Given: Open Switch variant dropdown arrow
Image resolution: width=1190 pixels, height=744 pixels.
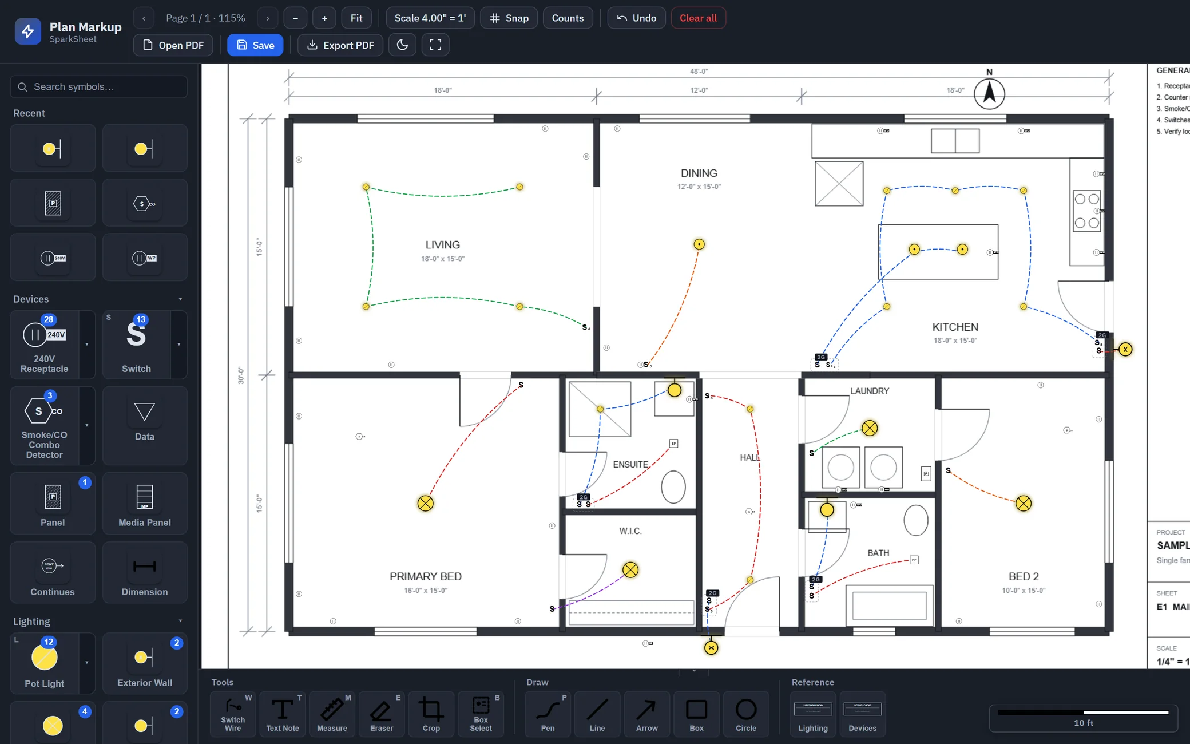Looking at the screenshot, I should 179,345.
